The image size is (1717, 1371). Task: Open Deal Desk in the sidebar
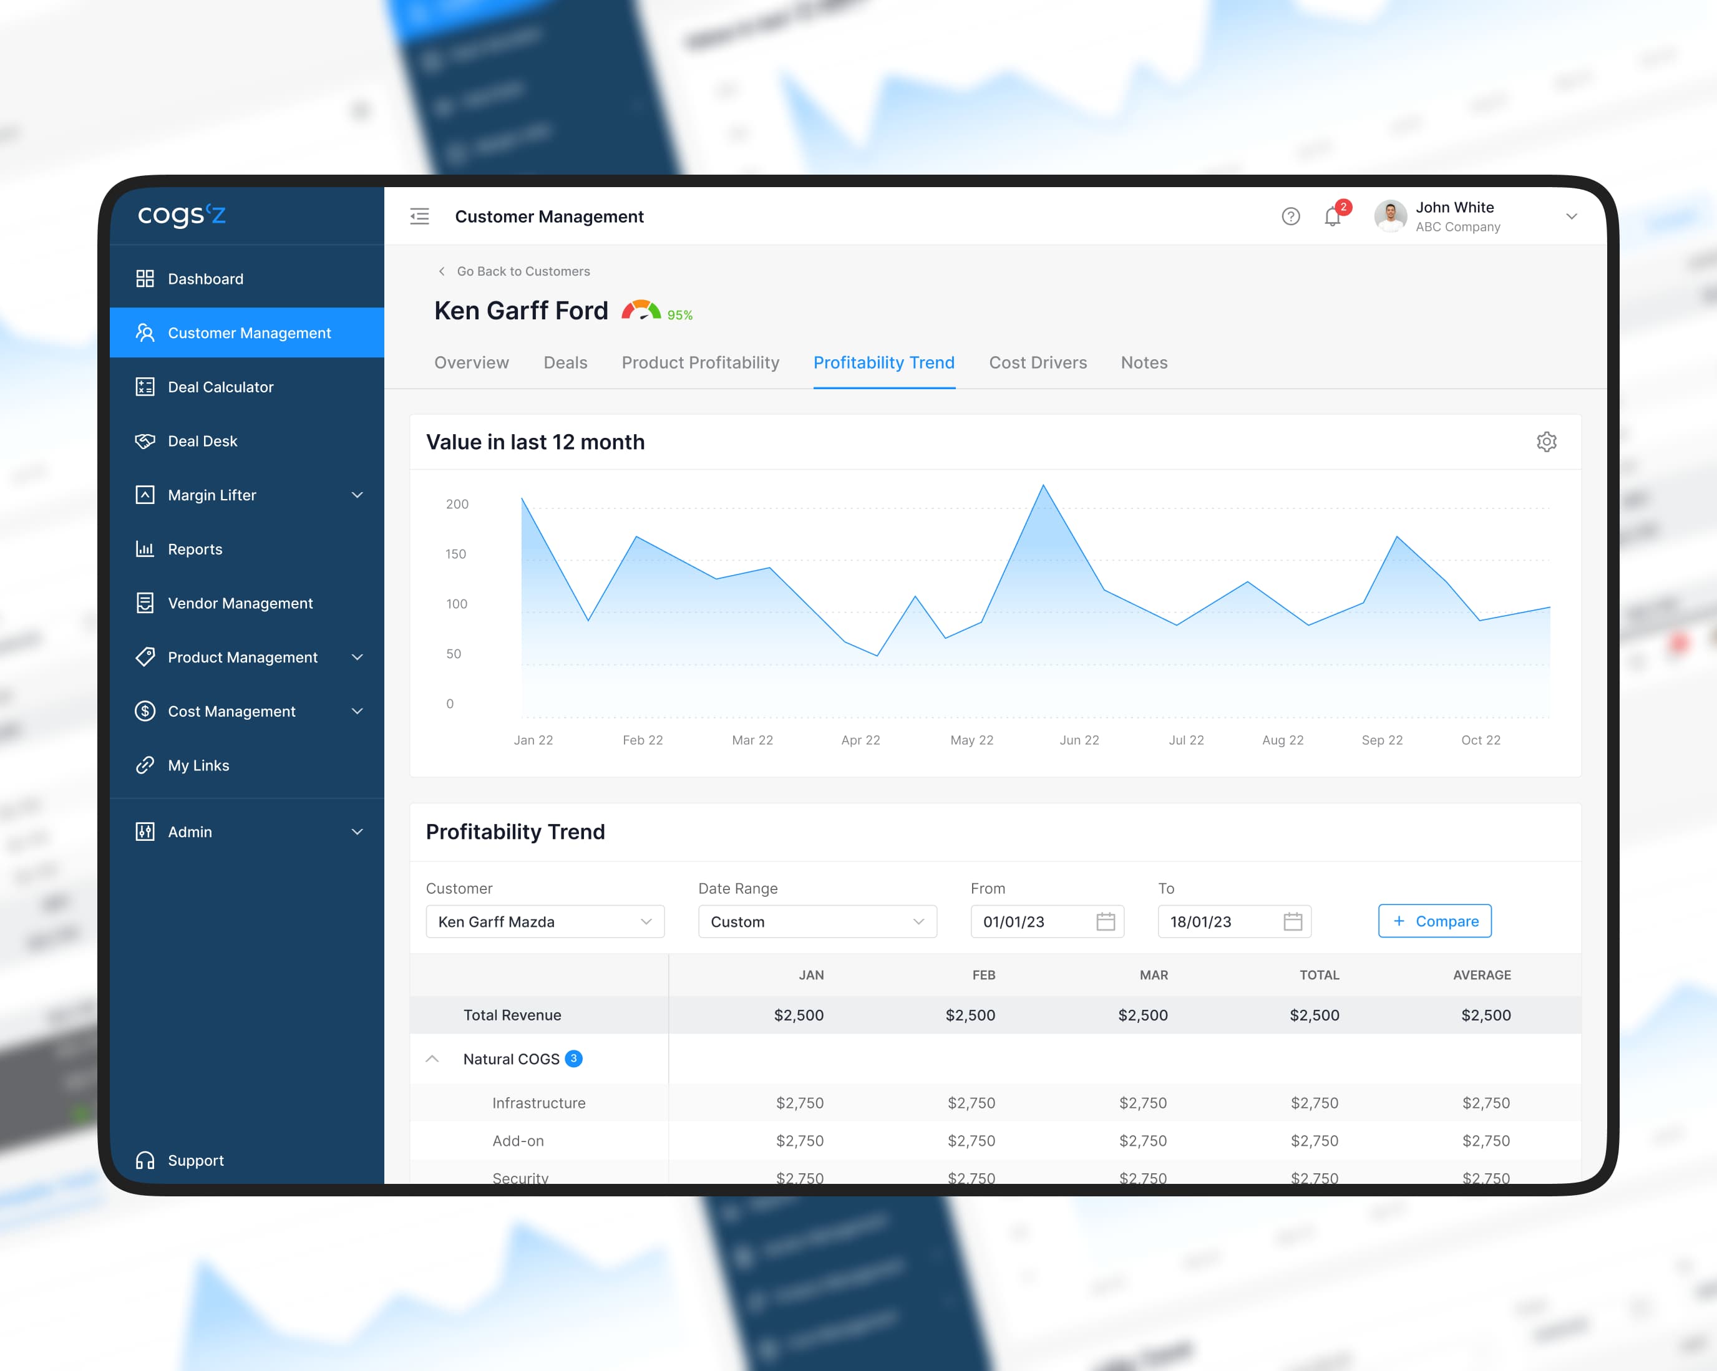tap(247, 441)
